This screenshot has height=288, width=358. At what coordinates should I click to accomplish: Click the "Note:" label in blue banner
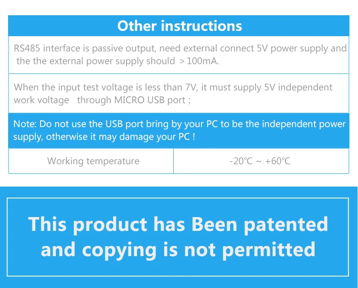[25, 124]
